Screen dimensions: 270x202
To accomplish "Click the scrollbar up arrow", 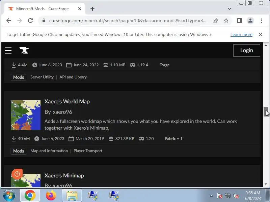I will coord(266,45).
